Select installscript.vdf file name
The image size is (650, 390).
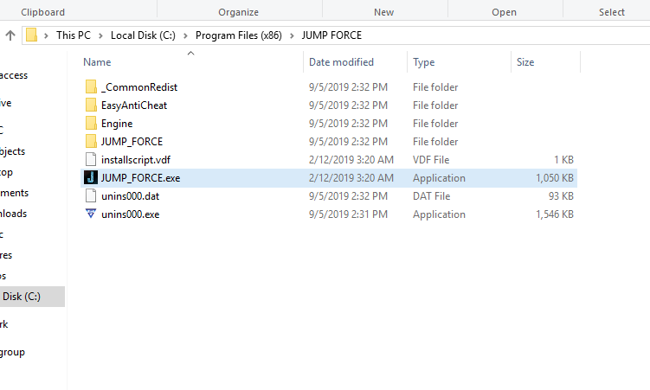point(136,160)
